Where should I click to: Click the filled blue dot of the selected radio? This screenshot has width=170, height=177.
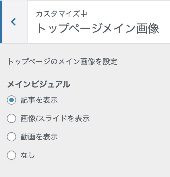tap(11, 100)
